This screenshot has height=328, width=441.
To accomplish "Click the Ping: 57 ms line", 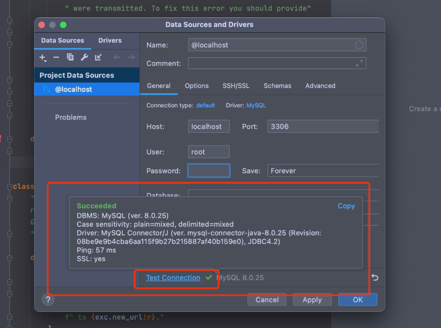I will 96,250.
